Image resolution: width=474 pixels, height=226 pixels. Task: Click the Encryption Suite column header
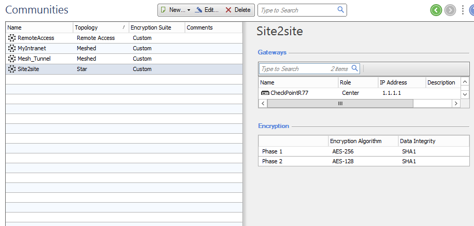[x=156, y=27]
